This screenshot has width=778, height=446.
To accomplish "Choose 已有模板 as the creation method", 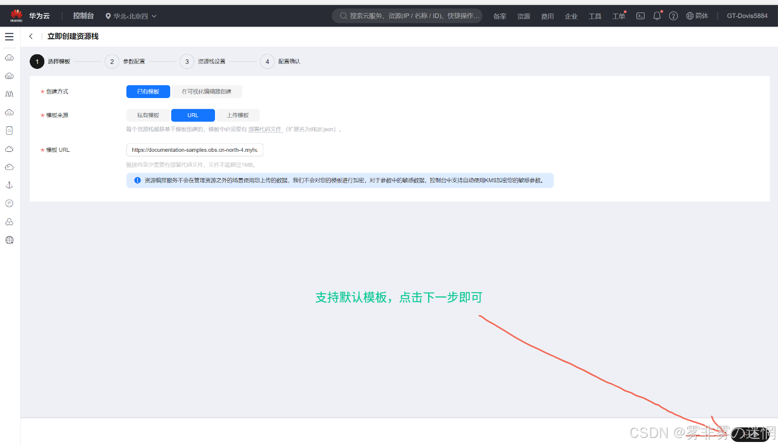I will [x=148, y=92].
